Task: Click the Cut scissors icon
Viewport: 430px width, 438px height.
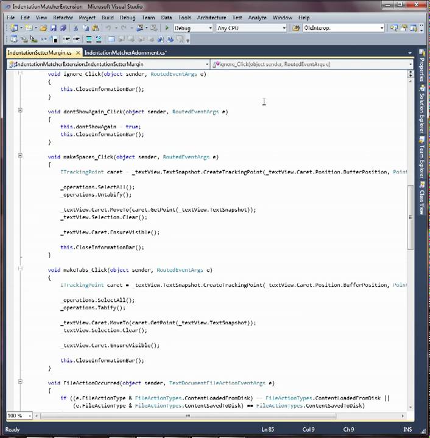Action: point(76,28)
